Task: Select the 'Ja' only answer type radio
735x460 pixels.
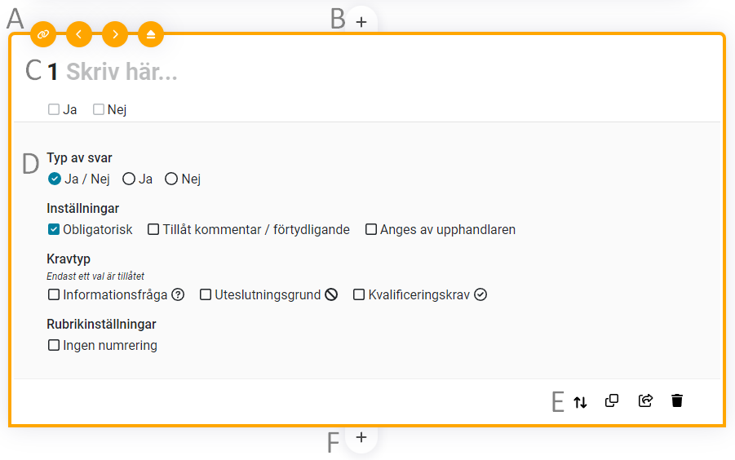Action: pyautogui.click(x=129, y=179)
